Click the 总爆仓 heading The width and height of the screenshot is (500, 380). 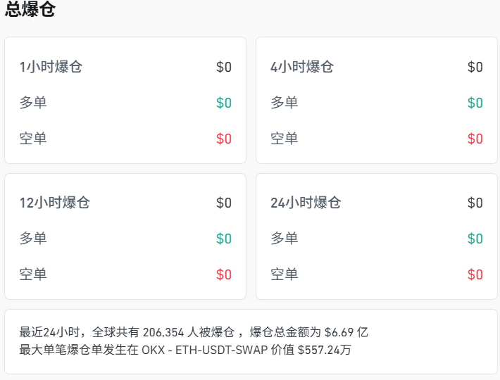point(30,10)
